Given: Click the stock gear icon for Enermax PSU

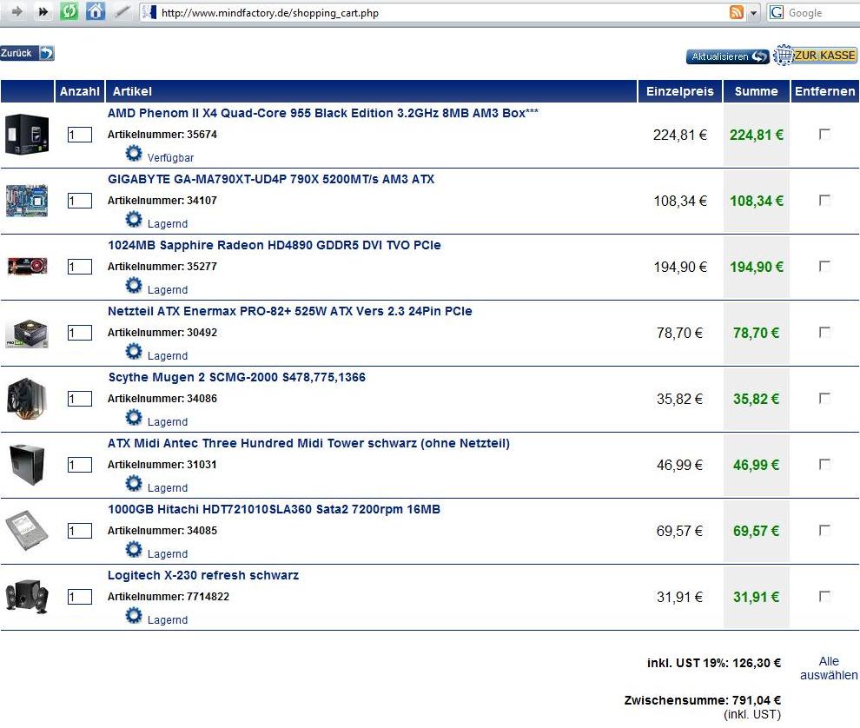Looking at the screenshot, I should tap(133, 351).
